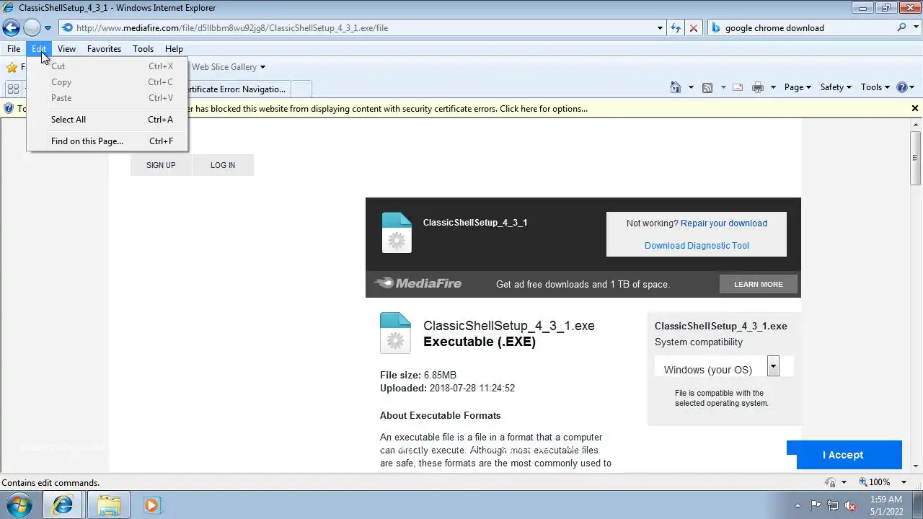The width and height of the screenshot is (923, 519).
Task: Click the information bar shield icon
Action: [x=9, y=109]
